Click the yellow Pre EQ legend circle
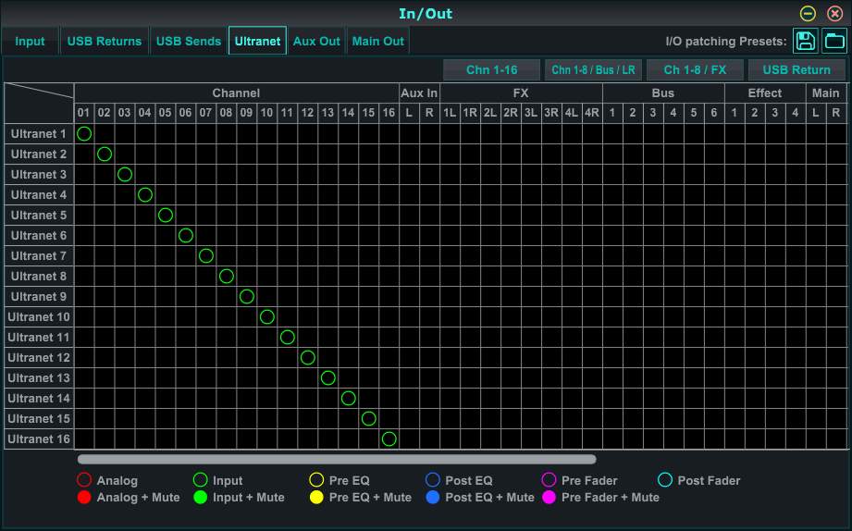 [x=316, y=480]
